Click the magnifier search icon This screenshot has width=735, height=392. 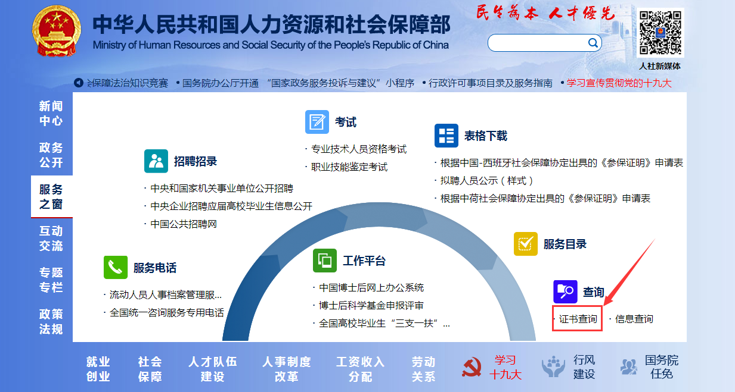pos(593,43)
